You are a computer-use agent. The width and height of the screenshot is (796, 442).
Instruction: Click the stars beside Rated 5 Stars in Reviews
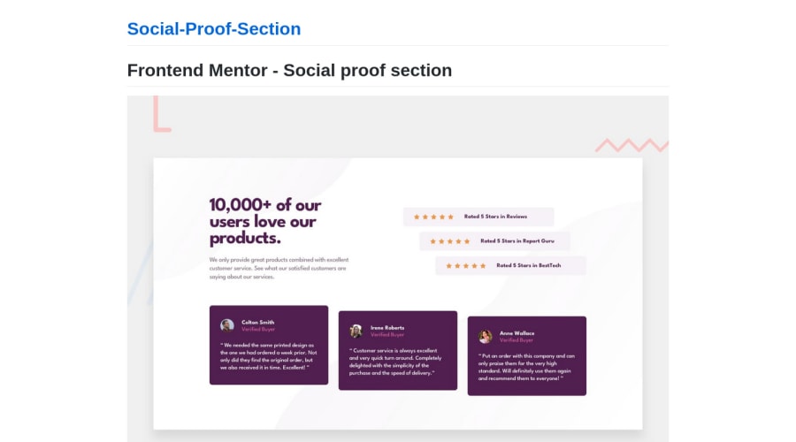(x=433, y=217)
